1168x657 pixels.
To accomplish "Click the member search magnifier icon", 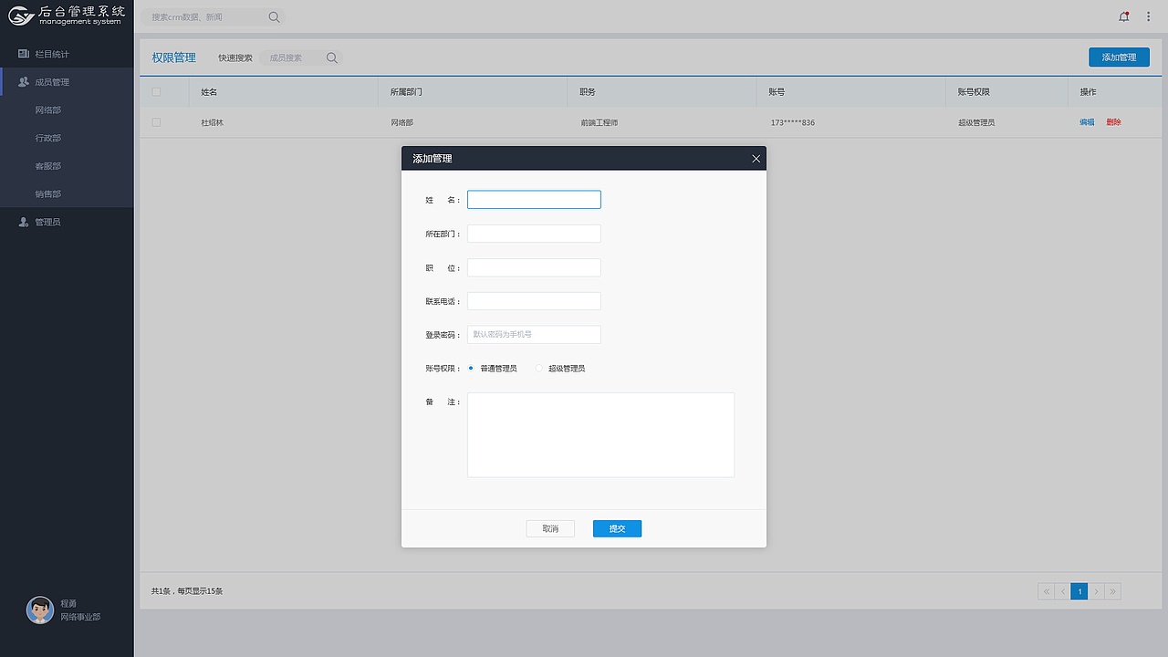I will pyautogui.click(x=332, y=57).
